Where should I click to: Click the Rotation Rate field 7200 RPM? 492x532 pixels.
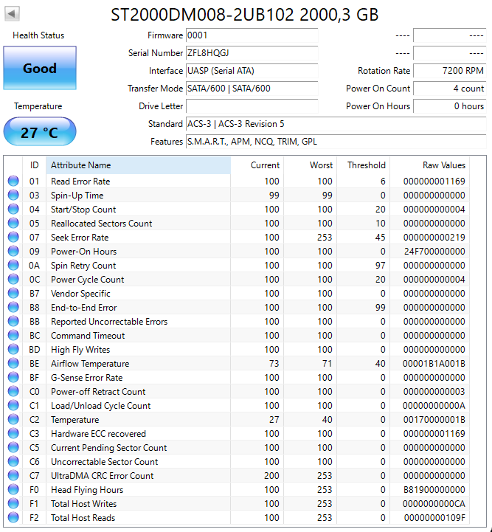click(x=450, y=71)
